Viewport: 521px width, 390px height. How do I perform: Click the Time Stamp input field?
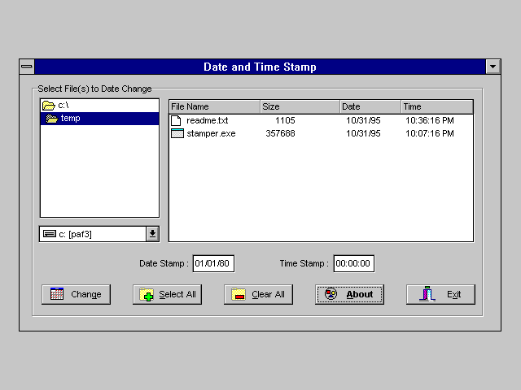[353, 263]
